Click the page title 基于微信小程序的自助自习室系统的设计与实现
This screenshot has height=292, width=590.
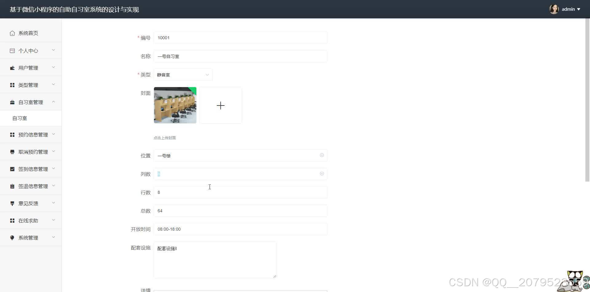(74, 10)
